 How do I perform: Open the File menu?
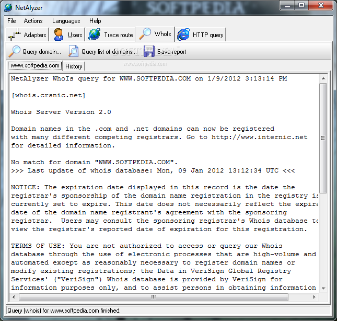11,21
